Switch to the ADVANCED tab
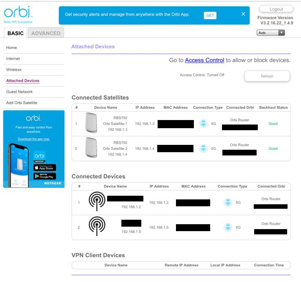Viewport: 301px width, 282px height. tap(46, 33)
